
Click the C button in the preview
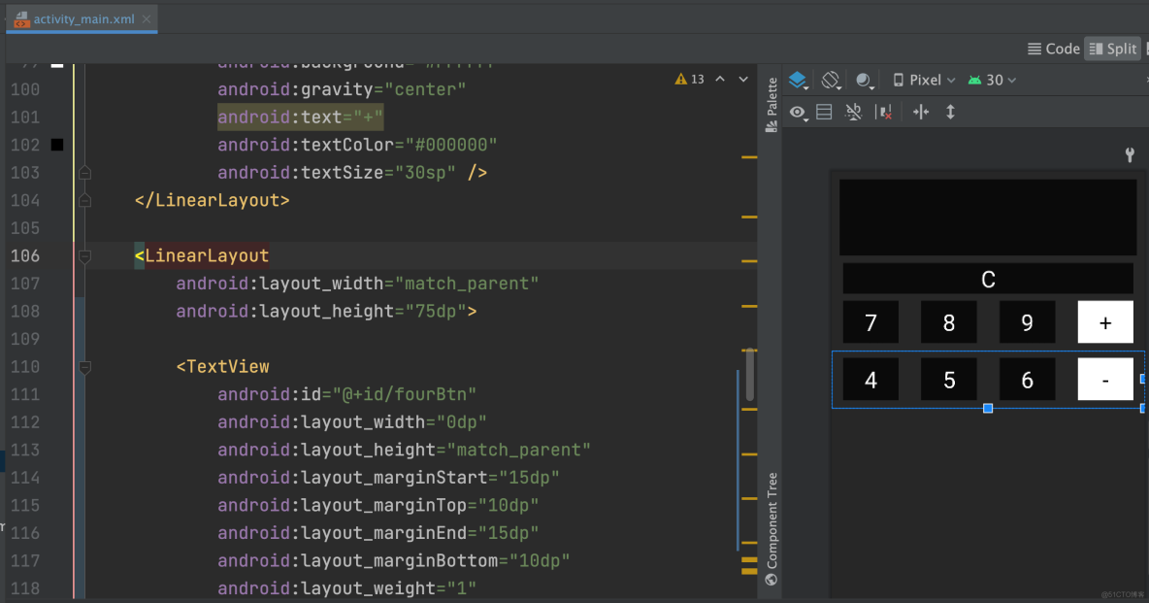(988, 279)
